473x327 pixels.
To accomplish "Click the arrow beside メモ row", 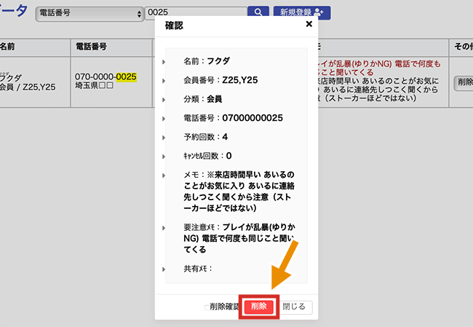I will pos(164,176).
